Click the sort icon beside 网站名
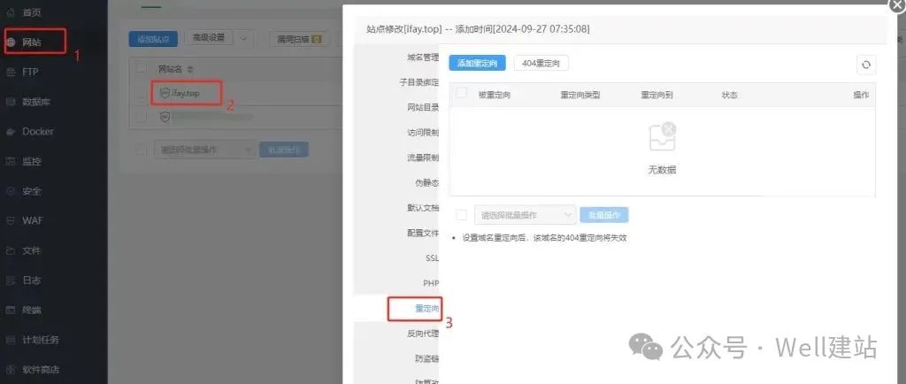 click(191, 69)
